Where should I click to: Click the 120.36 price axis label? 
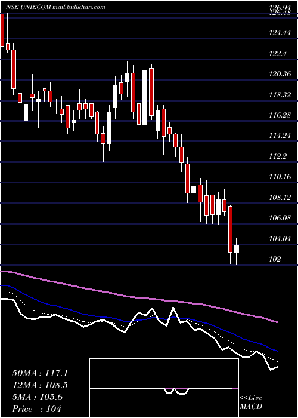tap(280, 74)
